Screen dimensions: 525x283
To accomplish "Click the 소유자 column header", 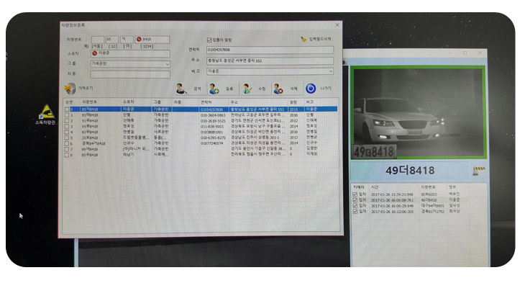I will [129, 102].
